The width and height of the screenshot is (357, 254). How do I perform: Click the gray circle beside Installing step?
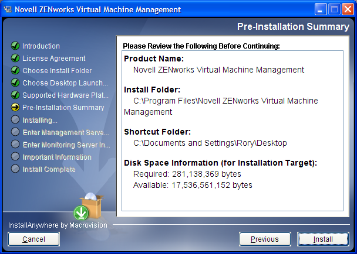pos(15,120)
